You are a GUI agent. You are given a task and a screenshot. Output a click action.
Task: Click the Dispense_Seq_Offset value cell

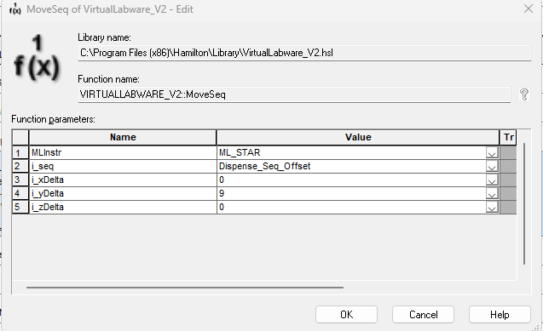(351, 167)
